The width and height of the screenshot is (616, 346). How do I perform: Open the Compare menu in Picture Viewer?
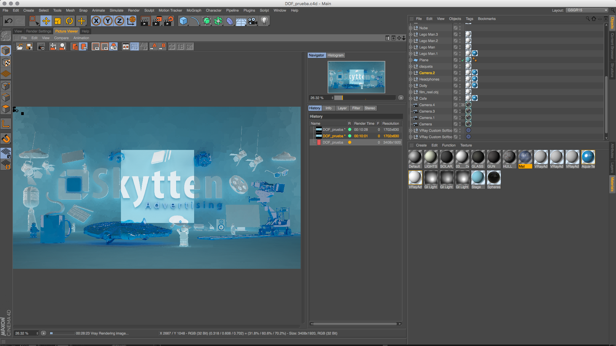coord(61,38)
